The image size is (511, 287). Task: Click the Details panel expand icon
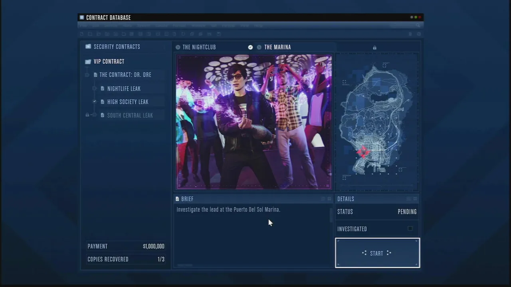click(415, 199)
